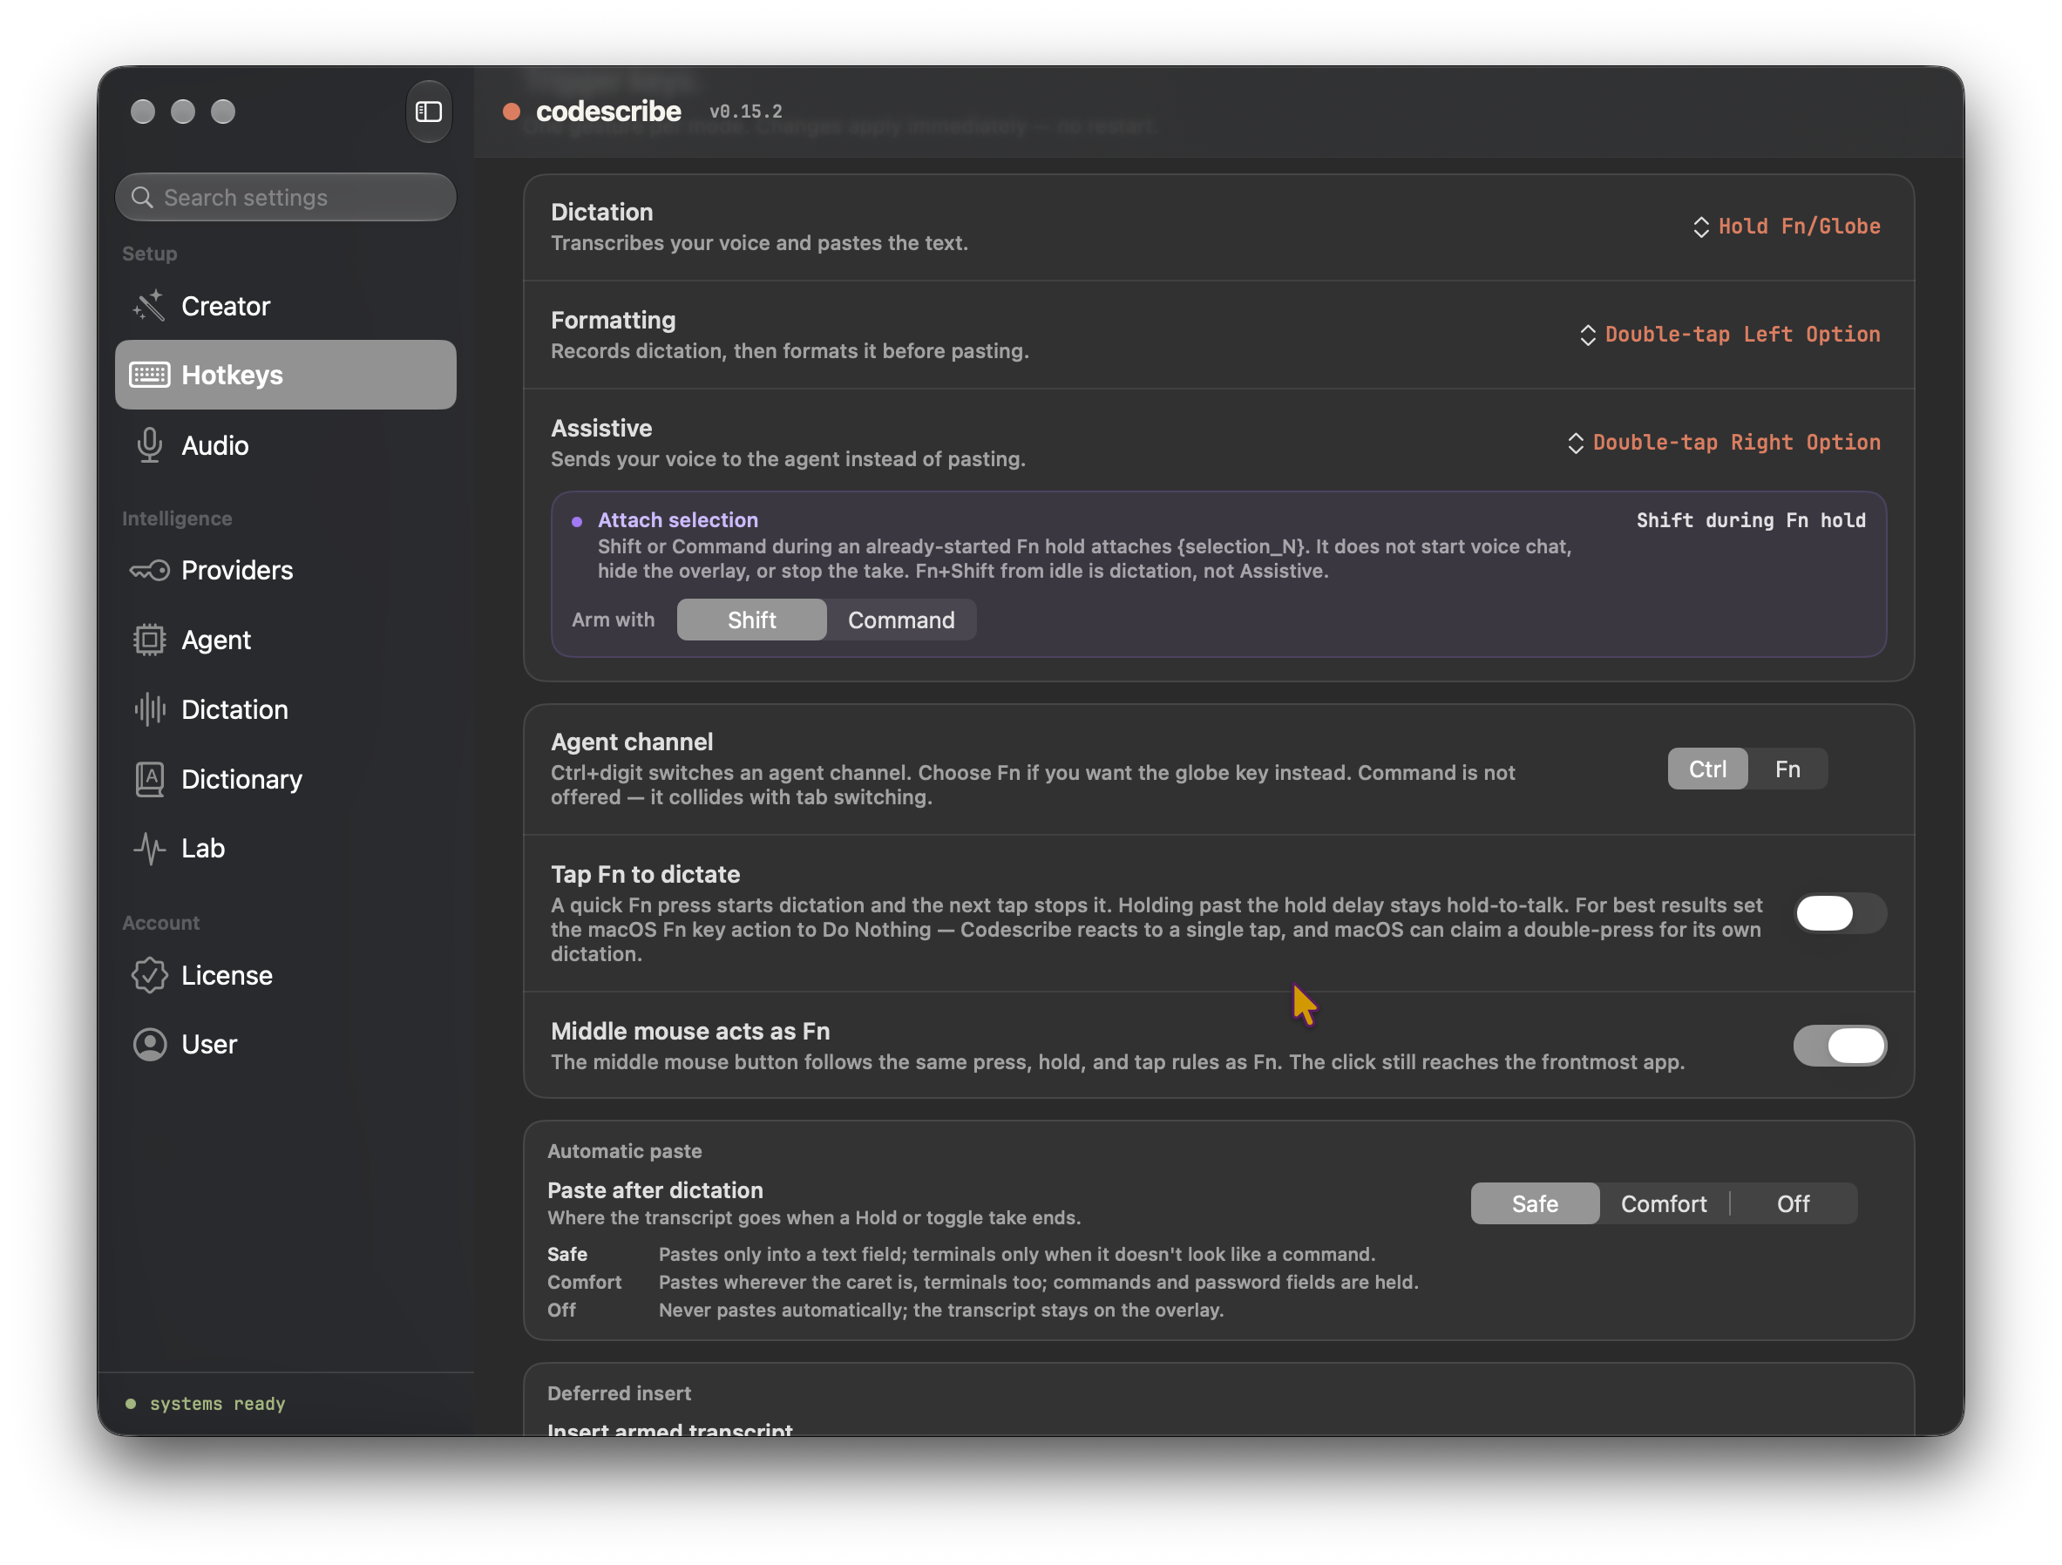Open Dictation hotkey dropdown Hold Fn/Globe

click(1786, 227)
